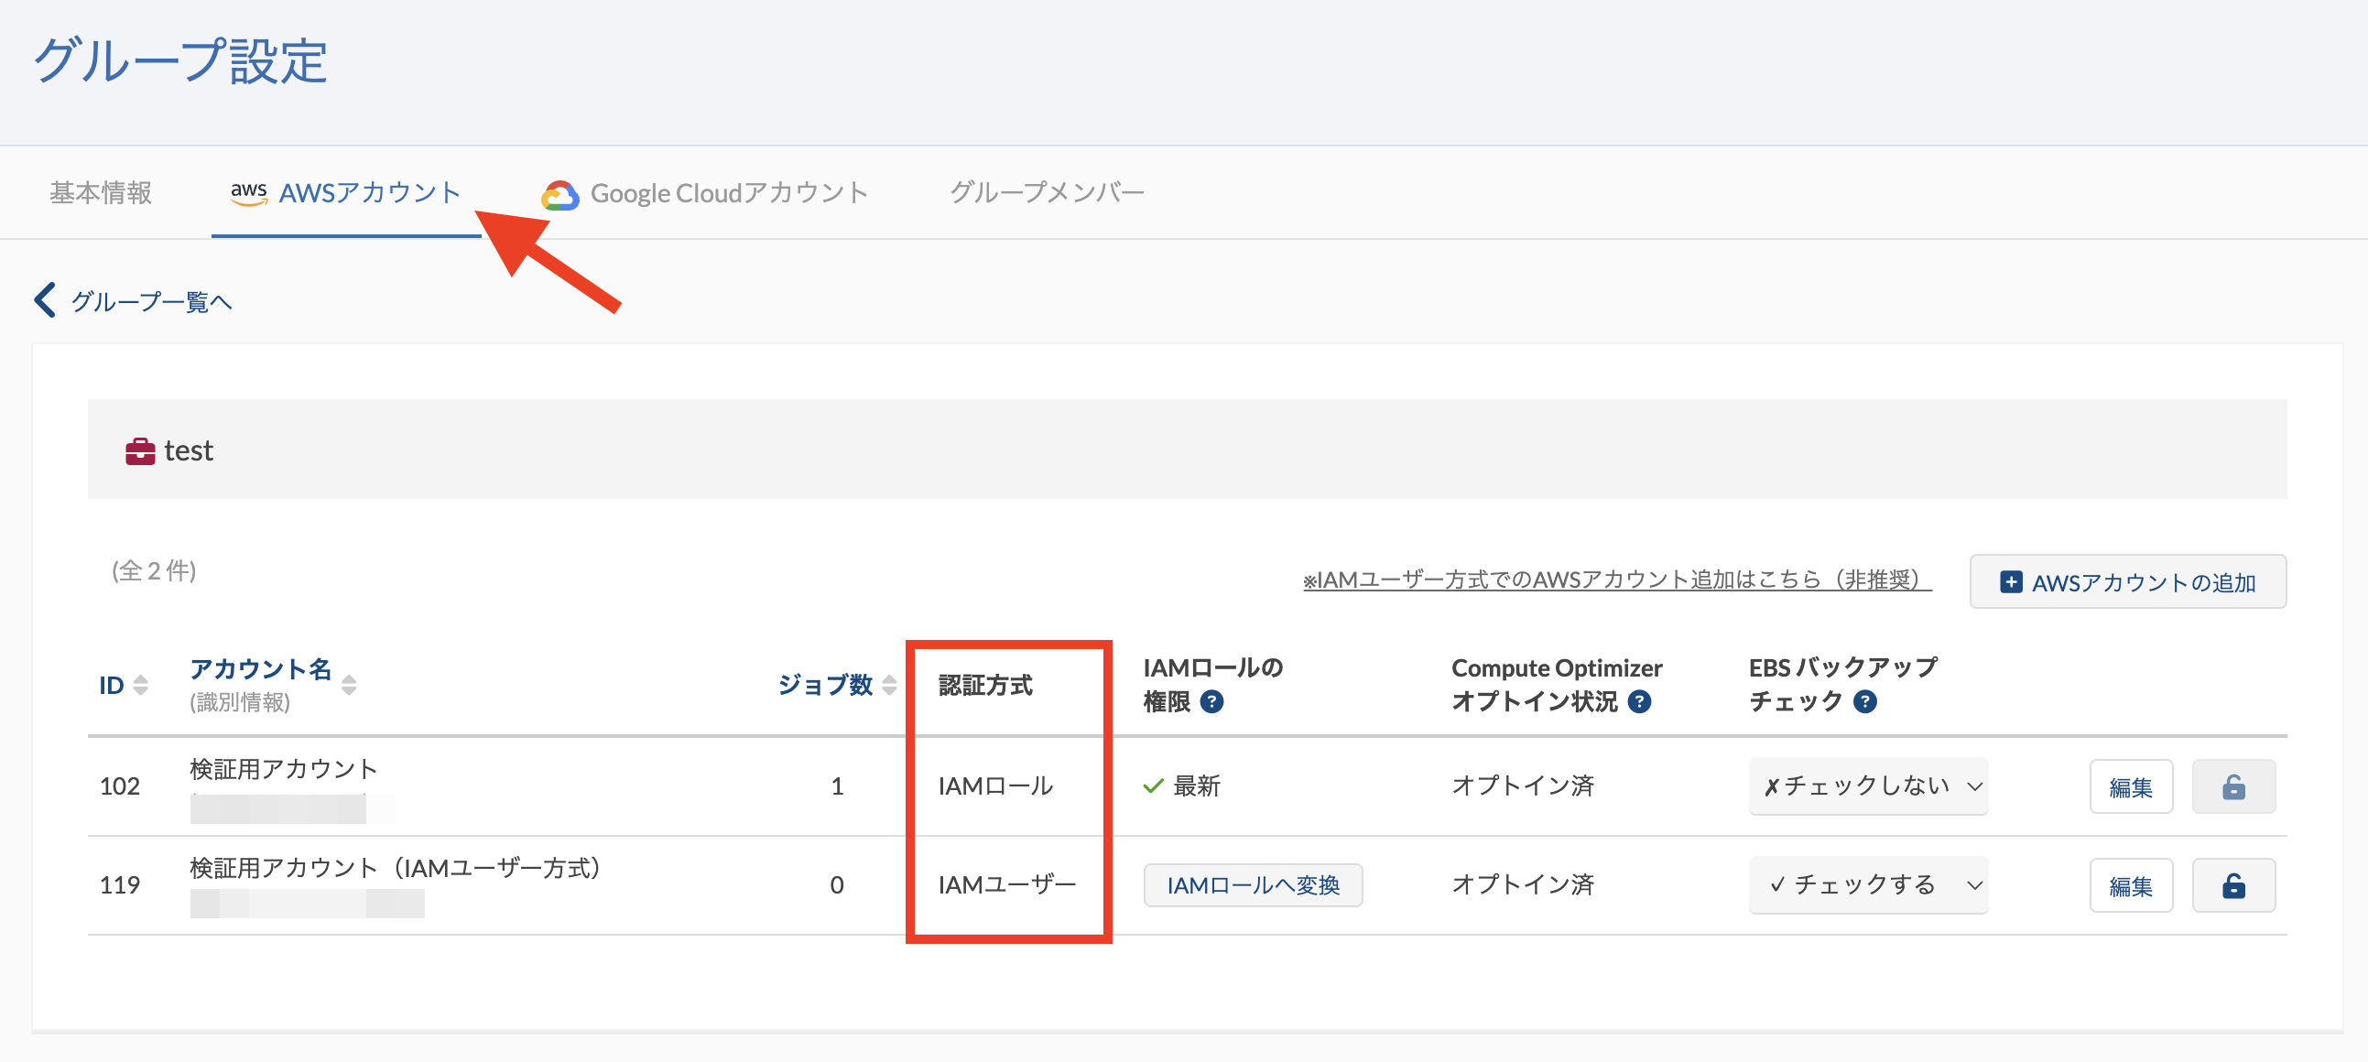
Task: Click the back chevron to the group list
Action: 44,299
